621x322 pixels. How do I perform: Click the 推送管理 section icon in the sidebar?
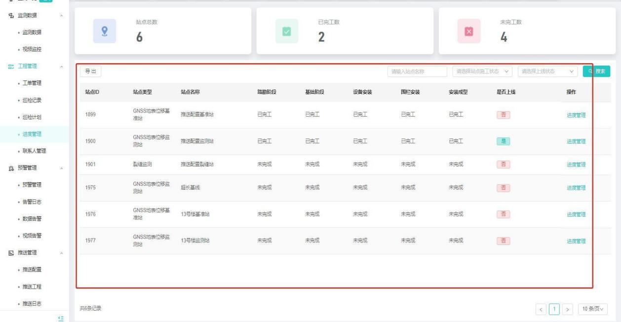pyautogui.click(x=10, y=253)
